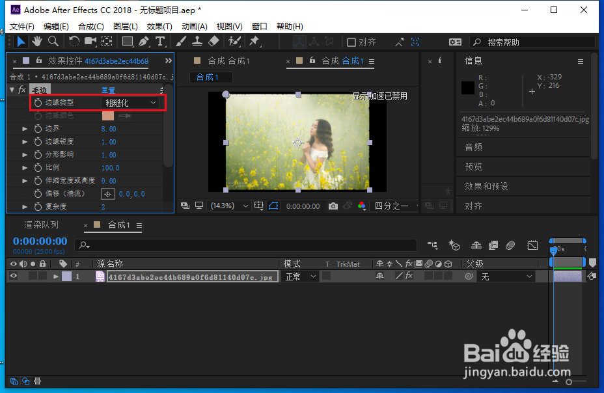This screenshot has height=393, width=604.
Task: Open the 父级 dropdown set to 无
Action: (504, 276)
